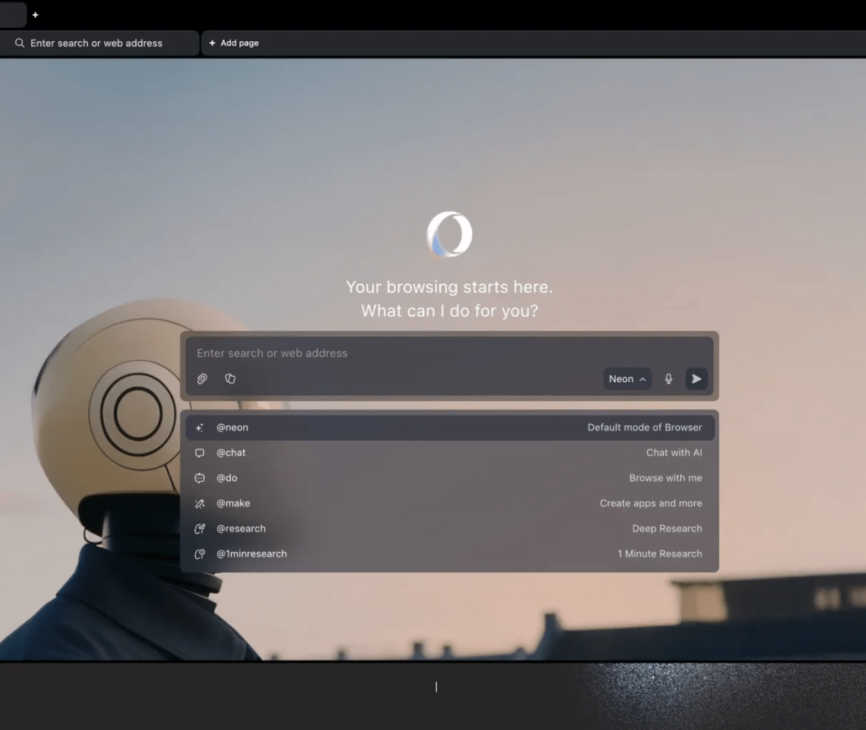This screenshot has height=730, width=866.
Task: Click the paperclip attachment icon
Action: tap(202, 379)
